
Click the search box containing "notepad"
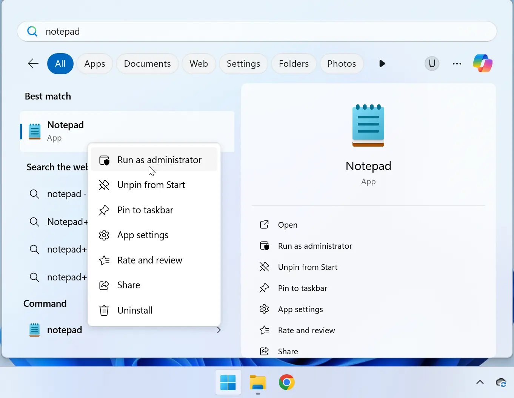click(257, 31)
